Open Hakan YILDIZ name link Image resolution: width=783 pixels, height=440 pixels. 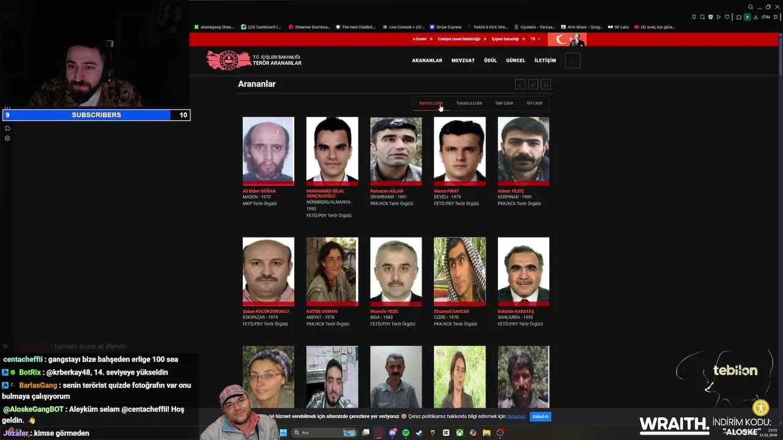(511, 191)
